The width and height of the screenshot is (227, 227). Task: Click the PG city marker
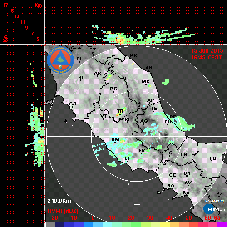tap(113, 92)
